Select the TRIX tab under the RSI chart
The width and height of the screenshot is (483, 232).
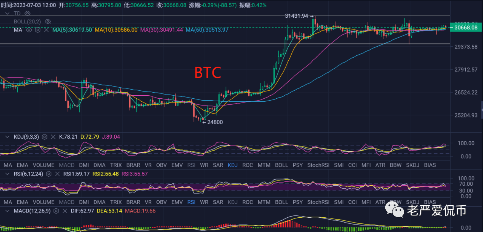[x=116, y=202]
